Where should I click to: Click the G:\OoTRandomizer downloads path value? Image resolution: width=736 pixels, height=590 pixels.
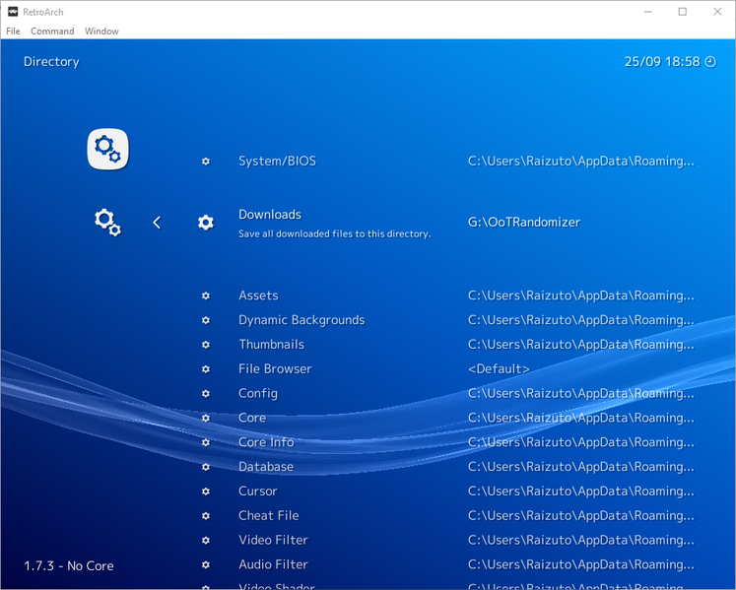pos(523,223)
